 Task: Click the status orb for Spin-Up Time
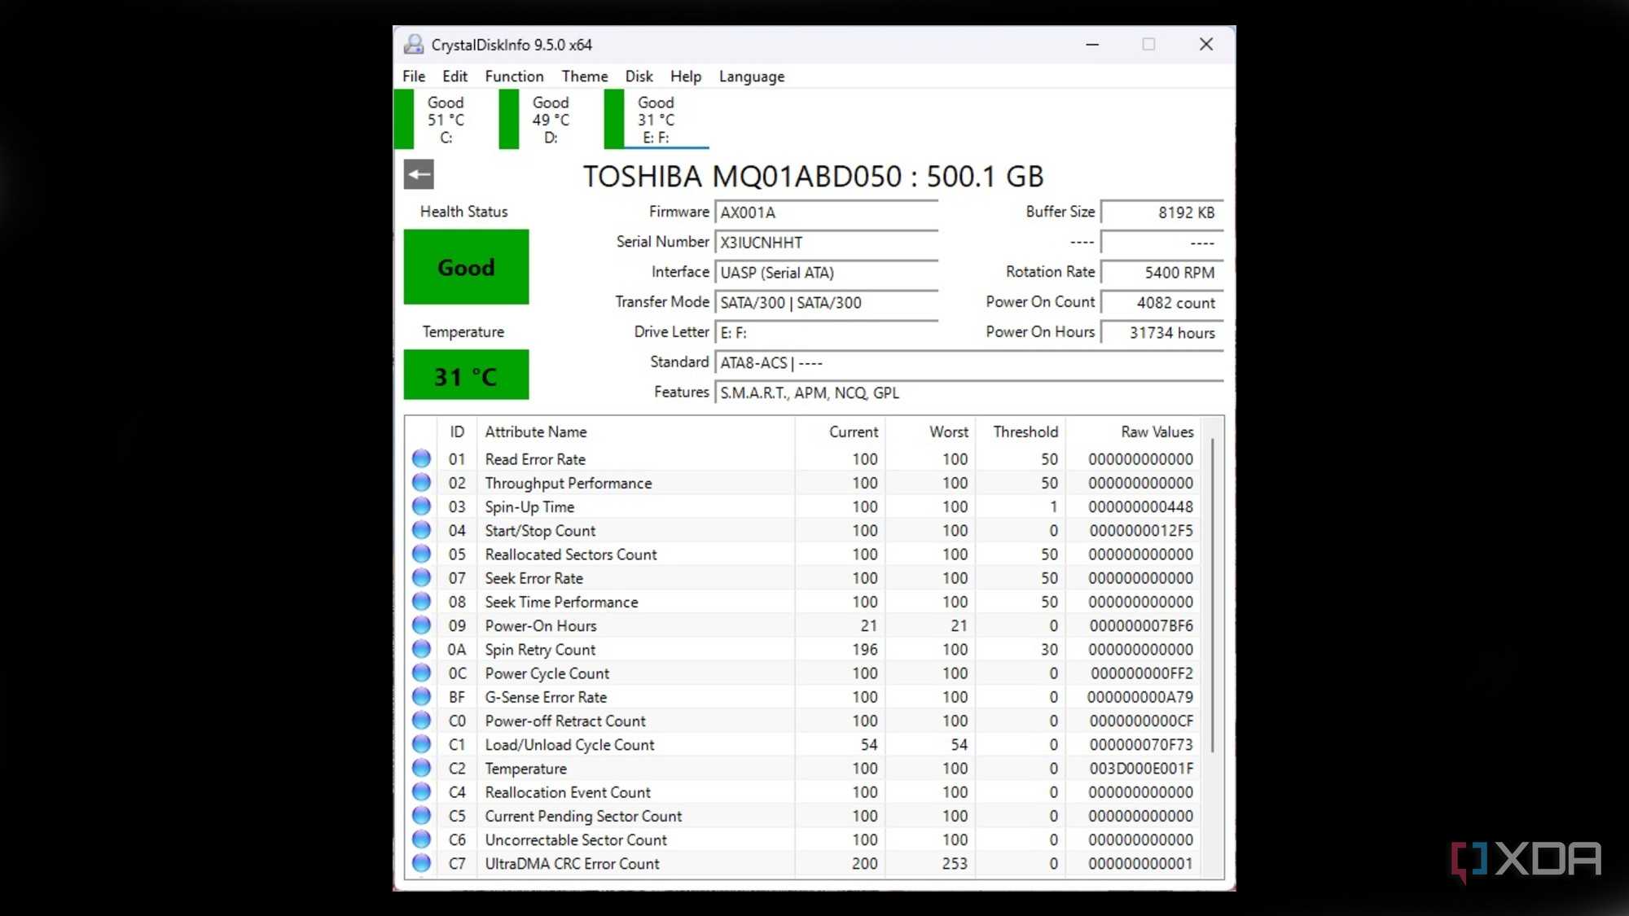(x=421, y=506)
